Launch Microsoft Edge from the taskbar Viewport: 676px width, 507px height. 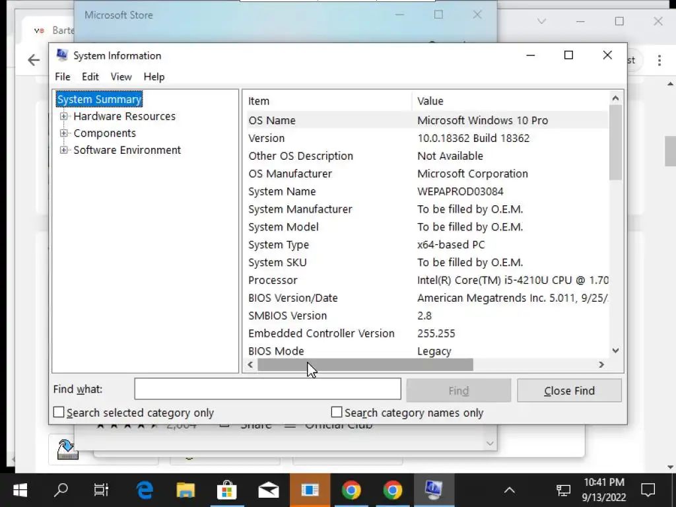(145, 490)
